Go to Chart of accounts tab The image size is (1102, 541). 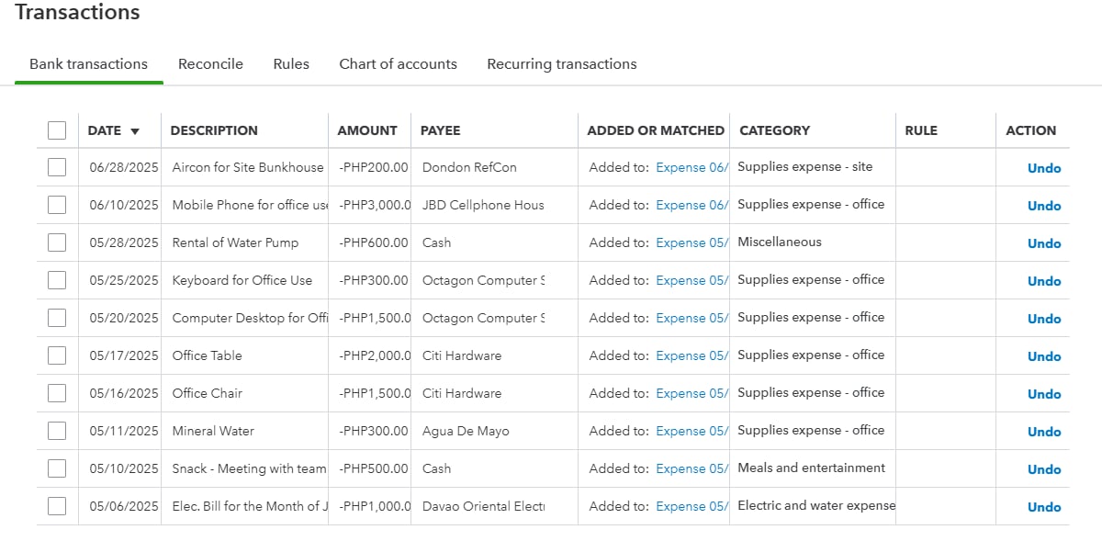pos(398,64)
